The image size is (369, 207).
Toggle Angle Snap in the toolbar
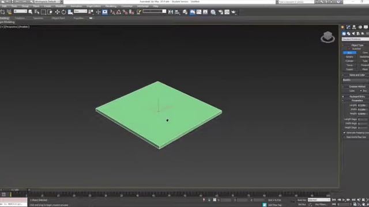click(119, 11)
